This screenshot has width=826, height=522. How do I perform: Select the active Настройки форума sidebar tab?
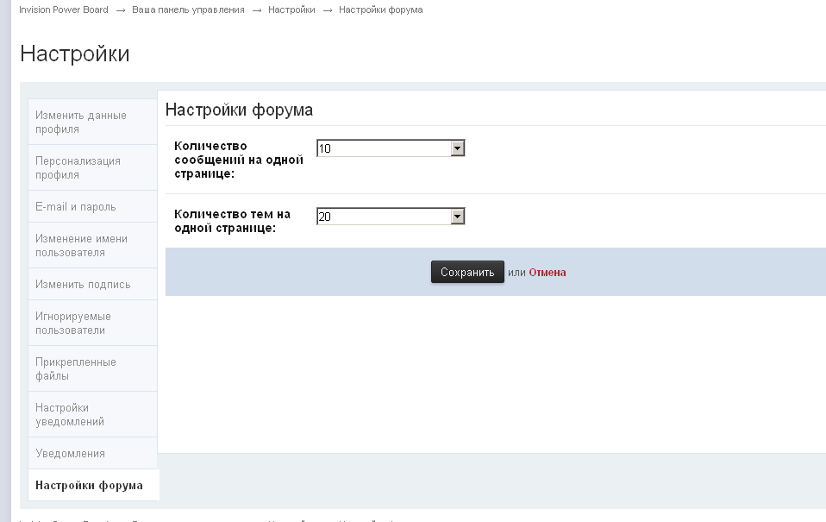point(89,485)
